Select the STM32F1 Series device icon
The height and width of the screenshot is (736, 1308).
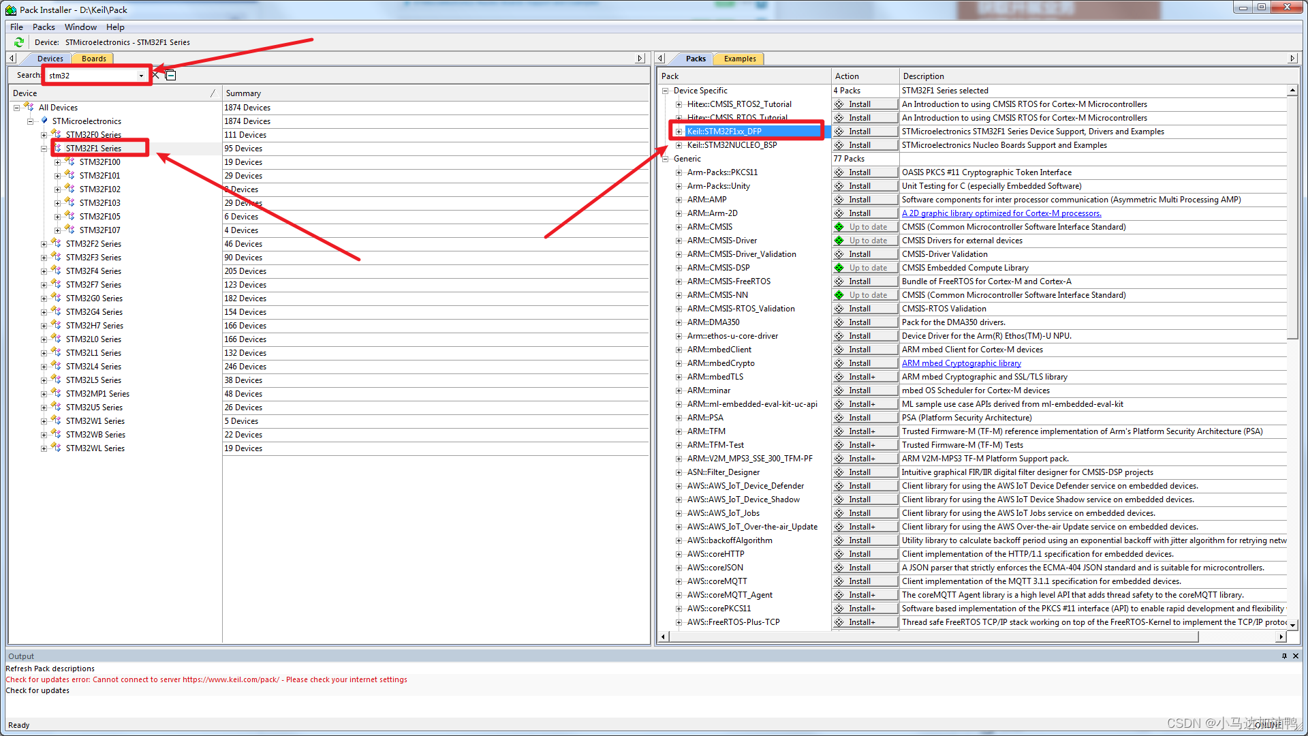tap(57, 148)
